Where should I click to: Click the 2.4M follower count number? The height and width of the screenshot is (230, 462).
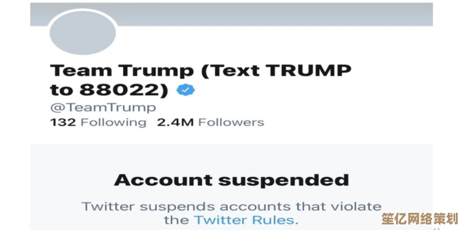point(175,122)
